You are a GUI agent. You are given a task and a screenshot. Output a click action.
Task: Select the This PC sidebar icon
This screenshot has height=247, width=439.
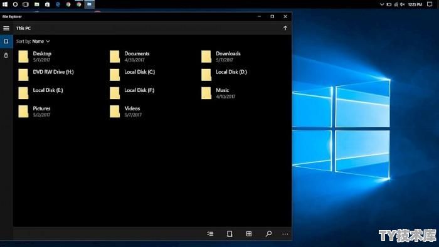pos(6,41)
